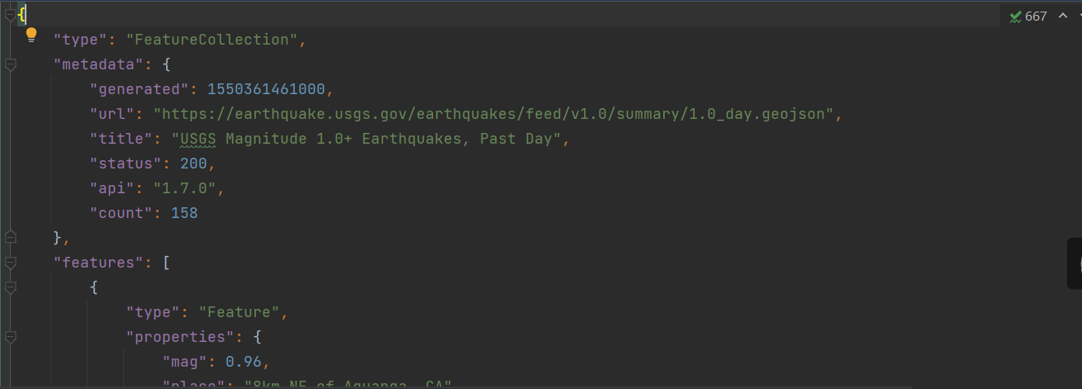1082x389 pixels.
Task: Click the "Feature" type string value
Action: [239, 312]
